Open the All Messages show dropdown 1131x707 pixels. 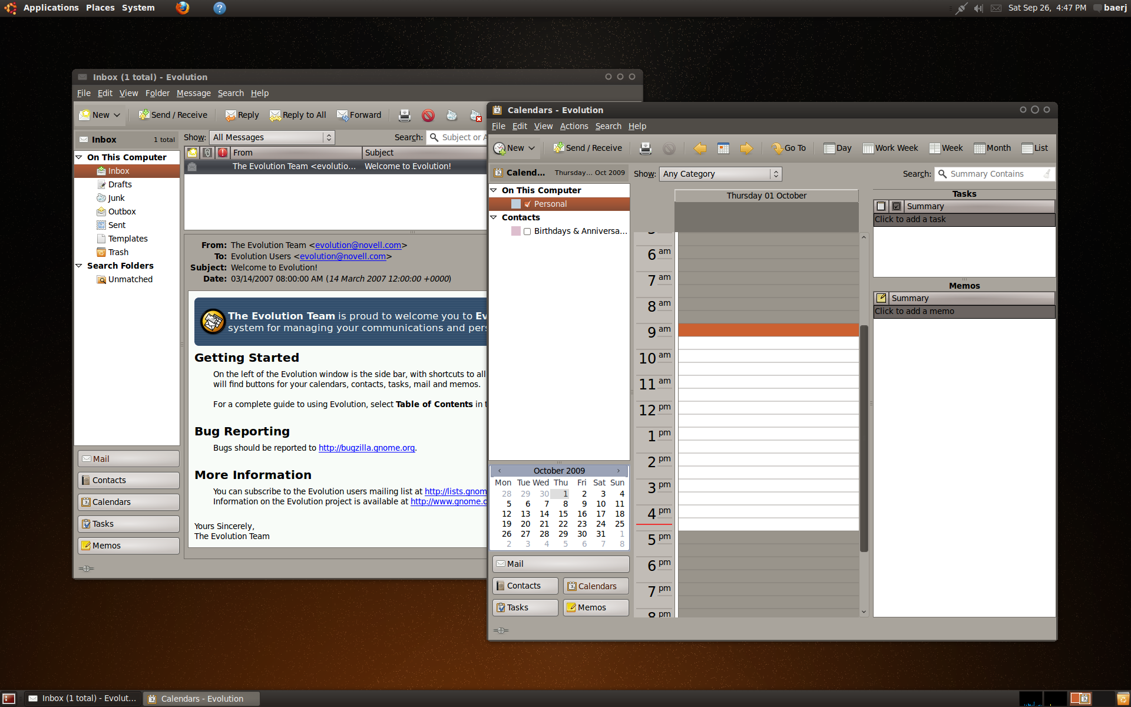272,137
